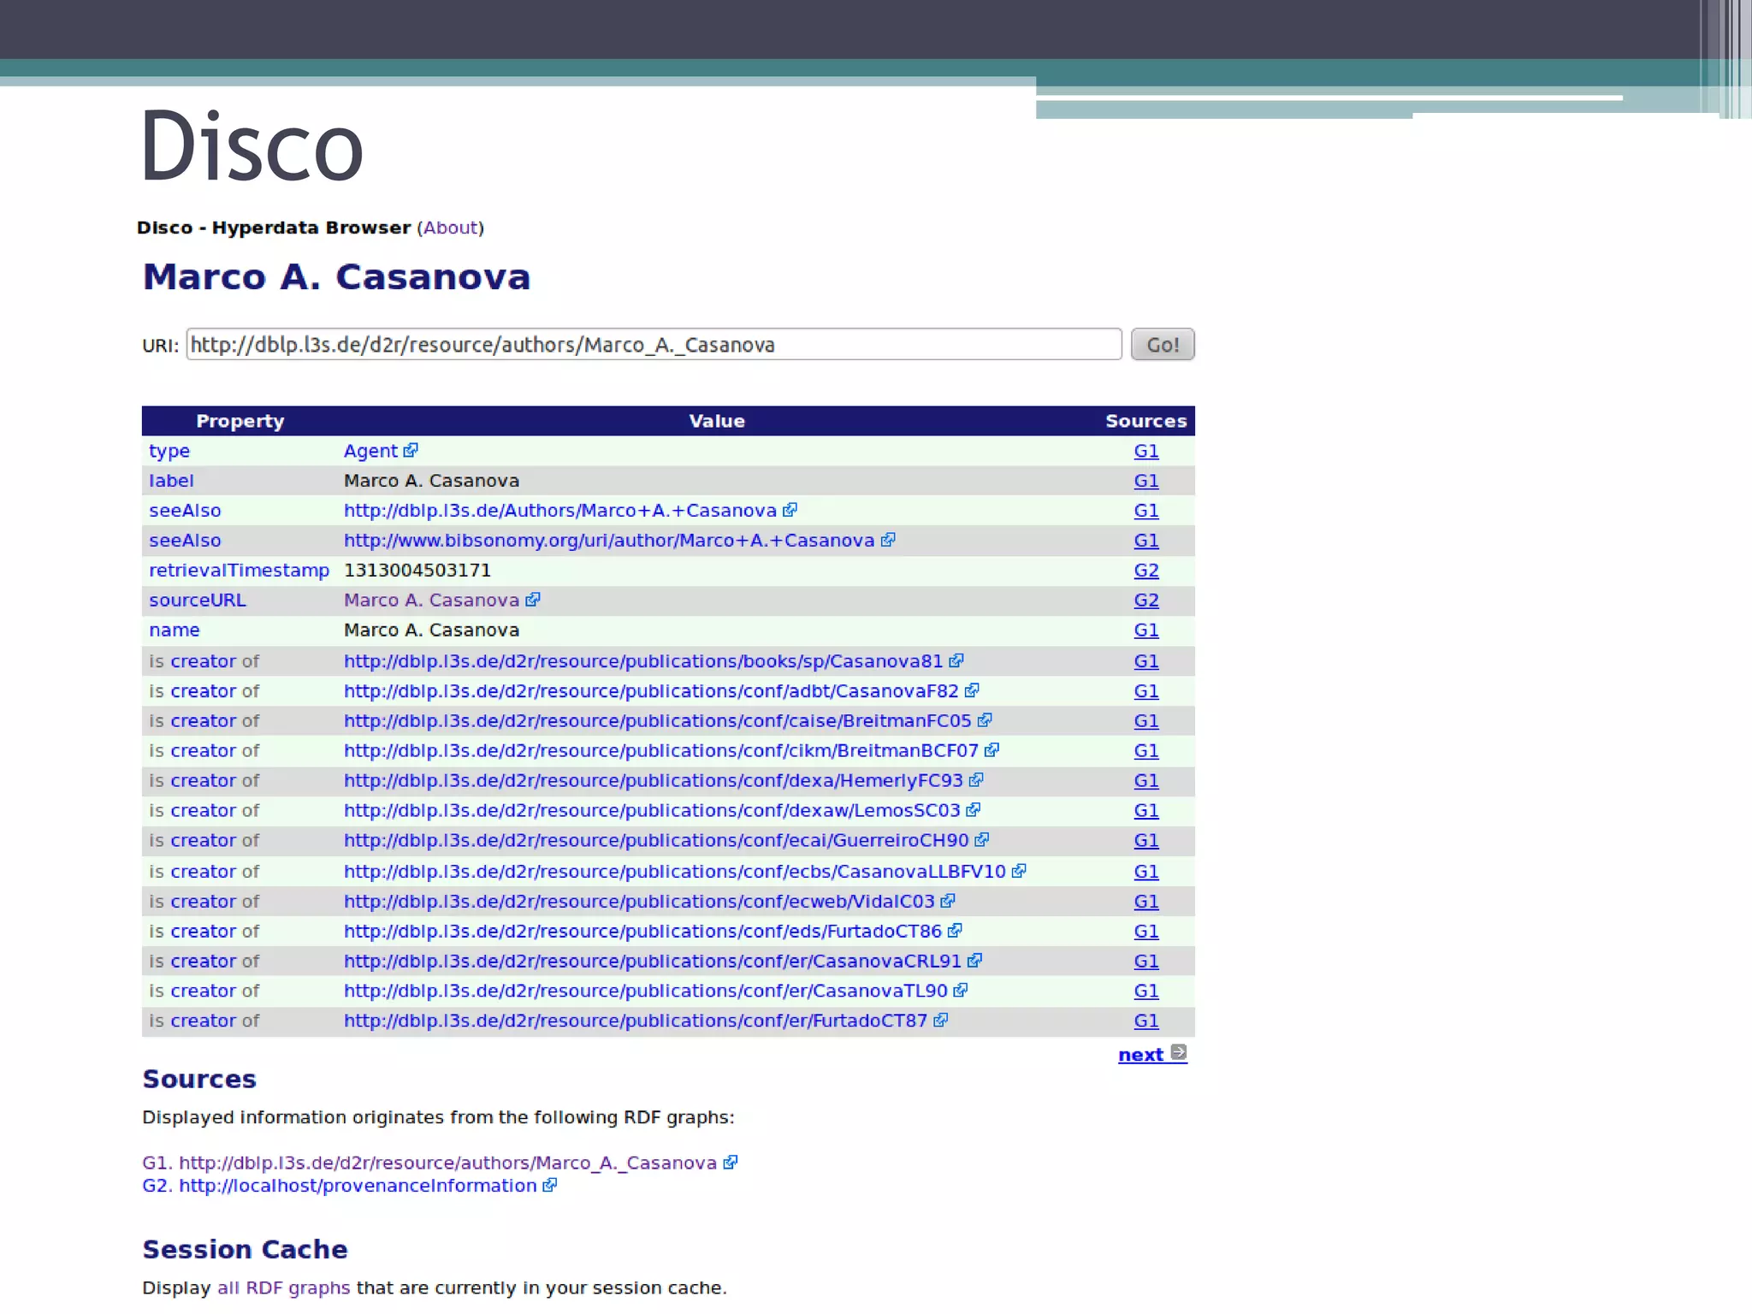1752x1314 pixels.
Task: Click G2 source link in sourceURL row
Action: point(1145,601)
